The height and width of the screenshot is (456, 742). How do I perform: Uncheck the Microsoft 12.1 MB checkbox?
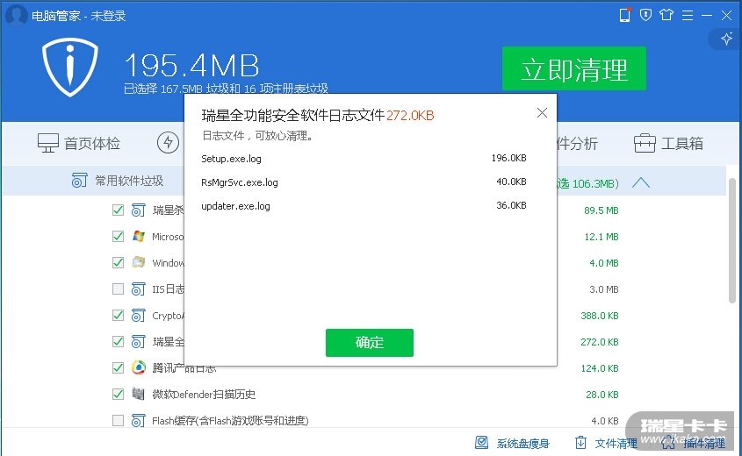pos(118,236)
